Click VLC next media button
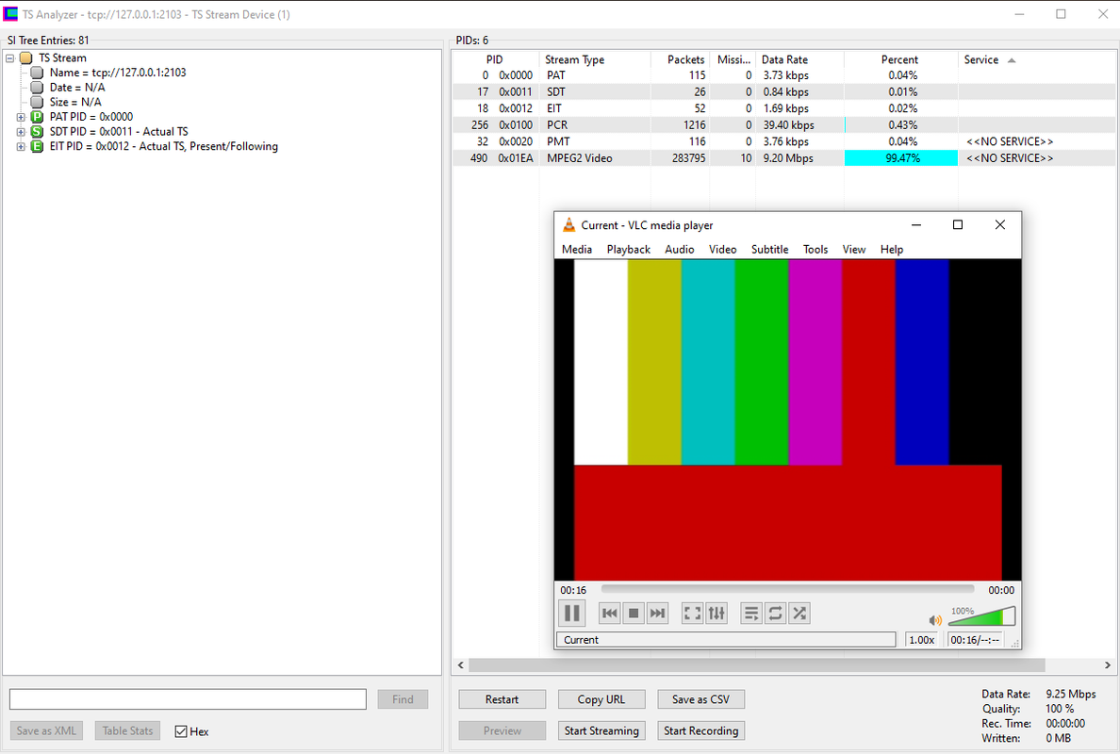Screen dimensions: 1120x754 tap(657, 613)
